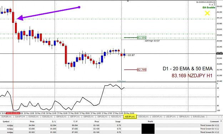Click the scroll-up arrow in trade panel
This screenshot has height=134, width=223.
(221, 121)
